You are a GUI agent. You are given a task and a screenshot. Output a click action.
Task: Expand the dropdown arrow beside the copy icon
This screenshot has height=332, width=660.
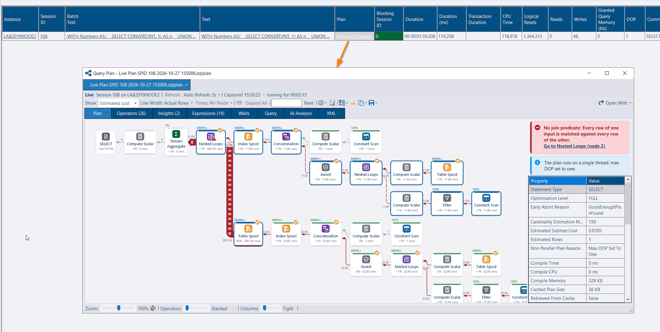point(366,103)
